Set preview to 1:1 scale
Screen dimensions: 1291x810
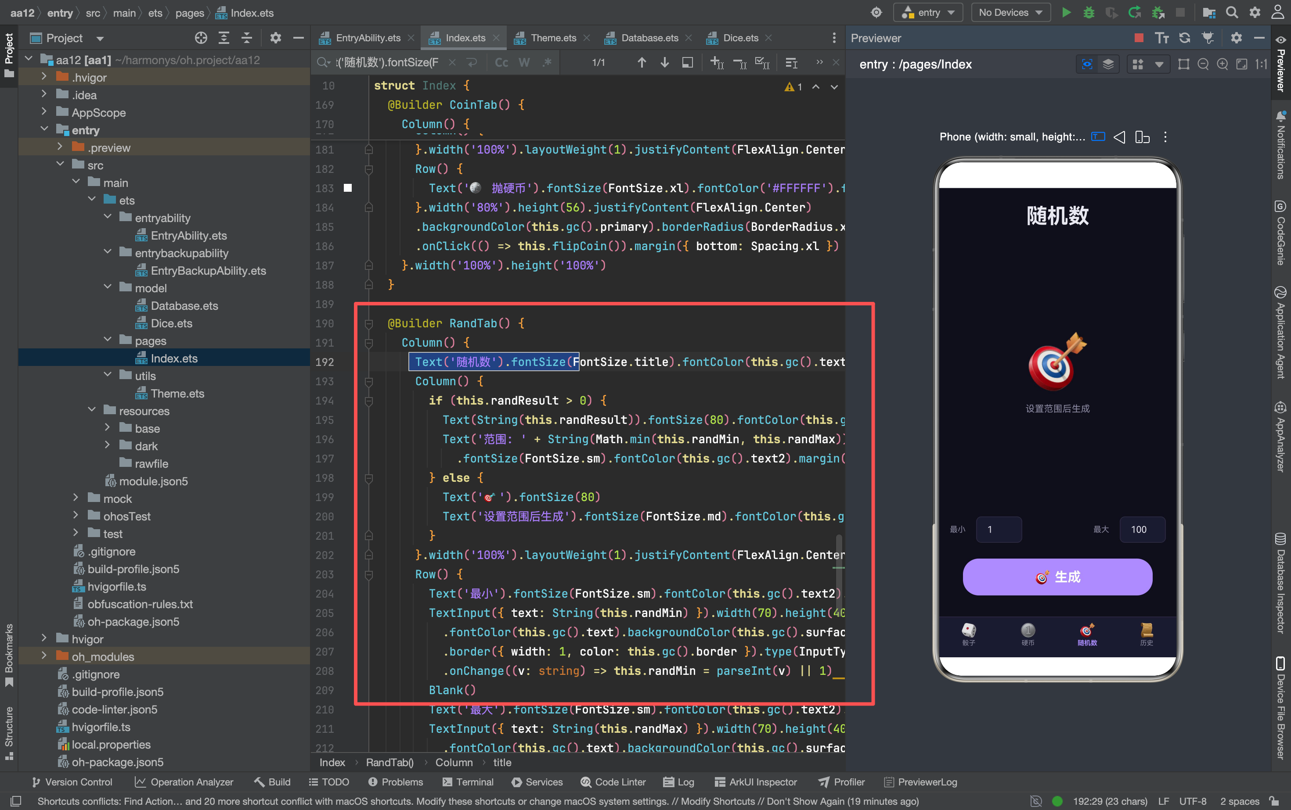(x=1261, y=65)
